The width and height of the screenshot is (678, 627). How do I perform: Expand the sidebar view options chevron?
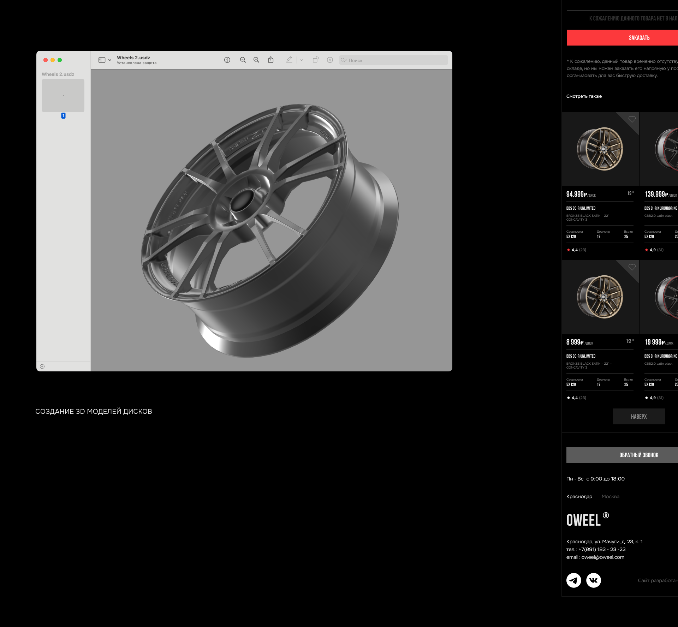click(x=110, y=60)
